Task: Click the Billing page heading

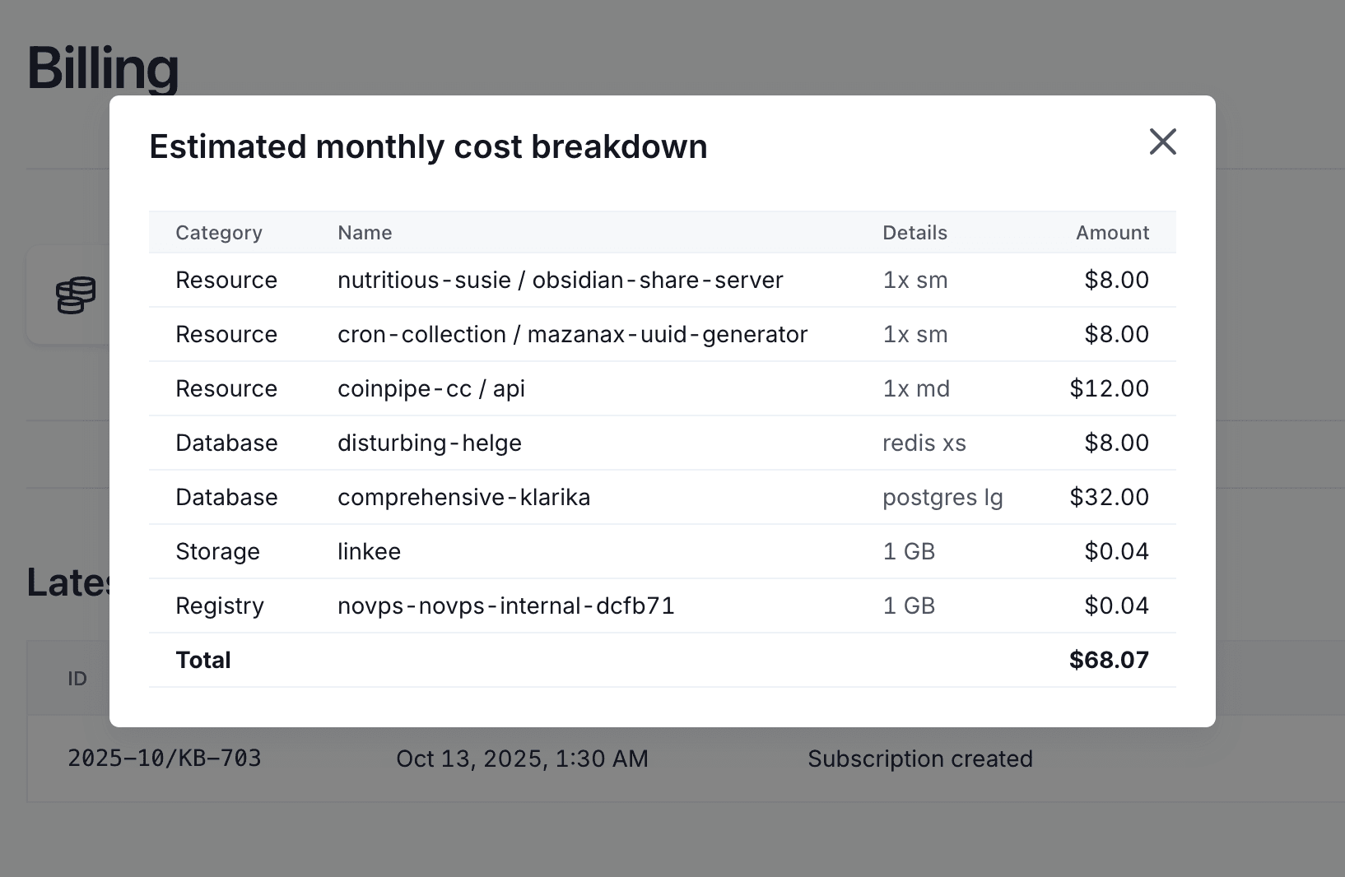Action: [103, 67]
